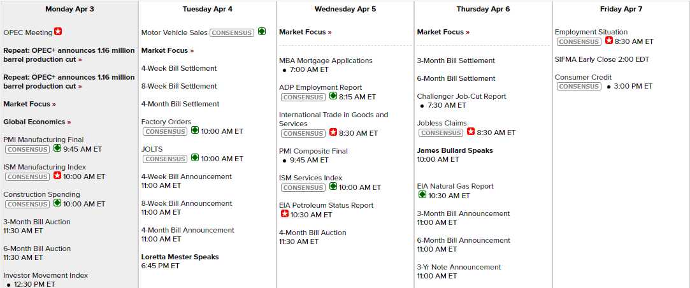Open Monday's Market Focus link
Screen dimensions: 690x288
tap(29, 104)
